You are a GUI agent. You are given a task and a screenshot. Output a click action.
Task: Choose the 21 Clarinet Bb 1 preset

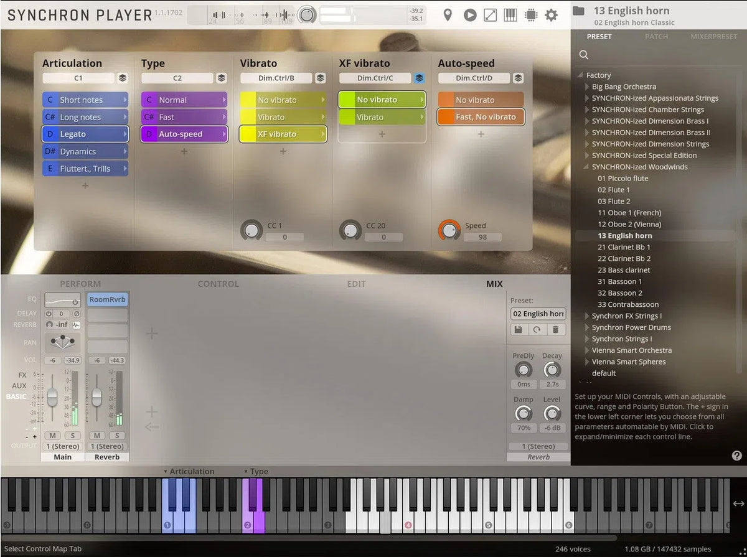coord(624,247)
